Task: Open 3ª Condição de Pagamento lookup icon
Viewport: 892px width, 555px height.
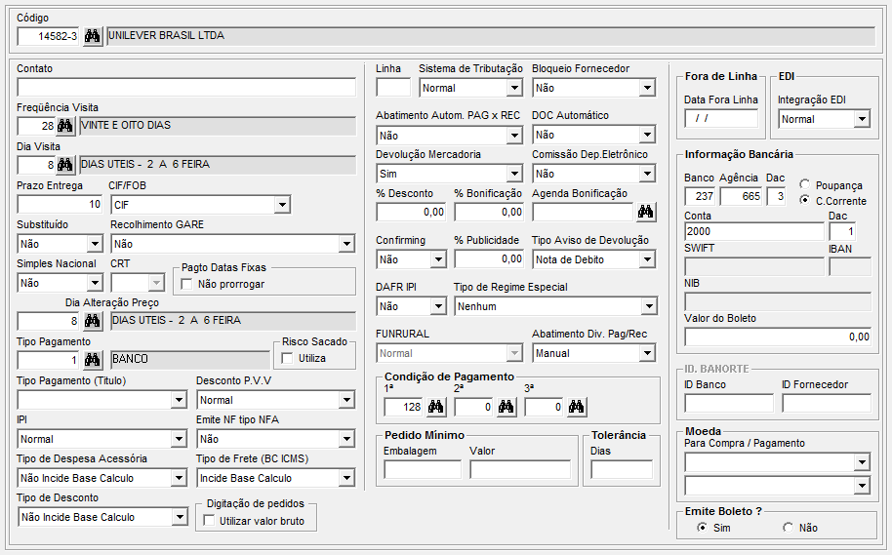Action: (576, 407)
